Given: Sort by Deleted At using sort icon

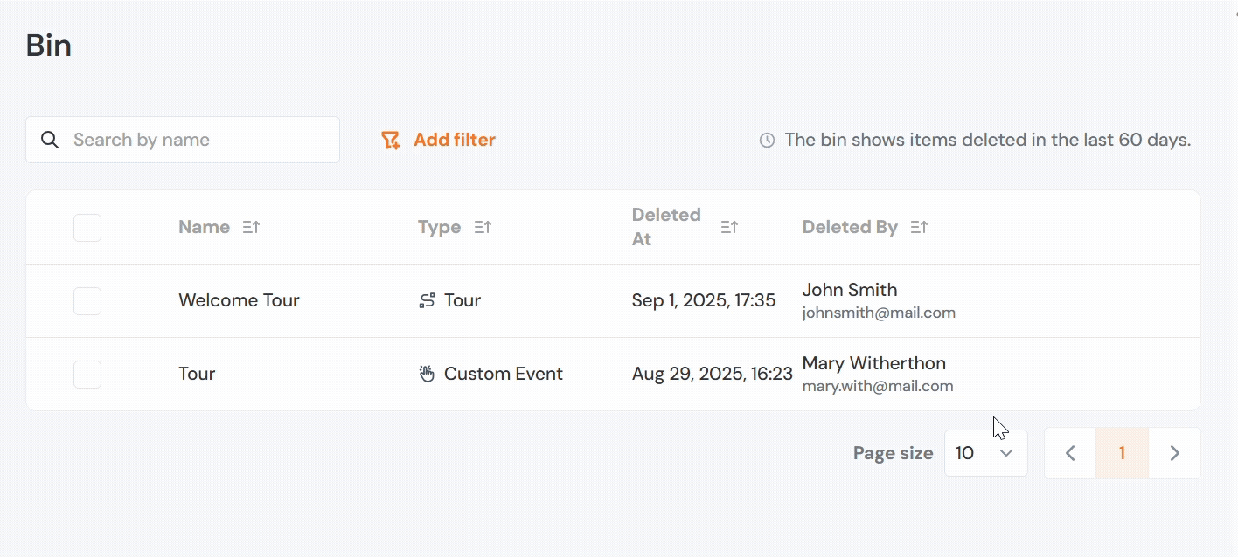Looking at the screenshot, I should [729, 227].
